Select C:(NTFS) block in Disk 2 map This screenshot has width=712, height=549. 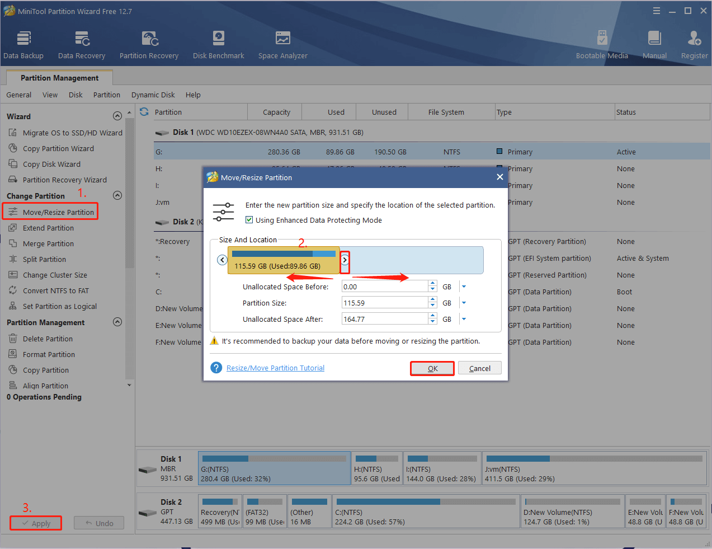[426, 511]
